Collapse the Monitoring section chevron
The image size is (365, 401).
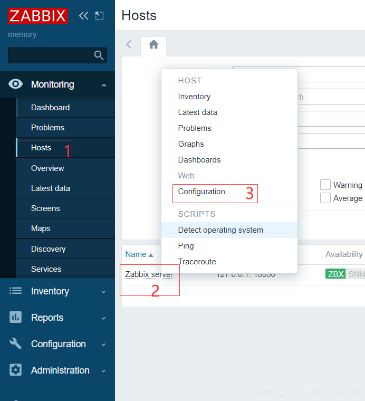[x=104, y=85]
